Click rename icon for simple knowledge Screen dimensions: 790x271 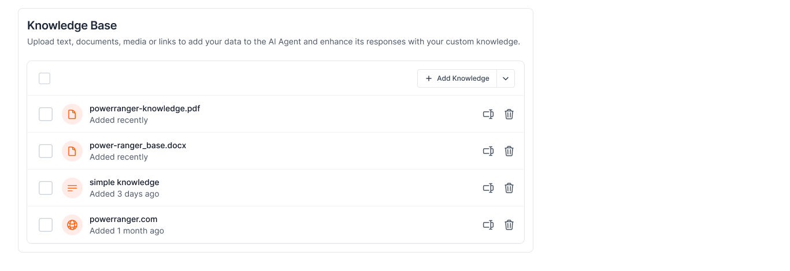pos(488,188)
